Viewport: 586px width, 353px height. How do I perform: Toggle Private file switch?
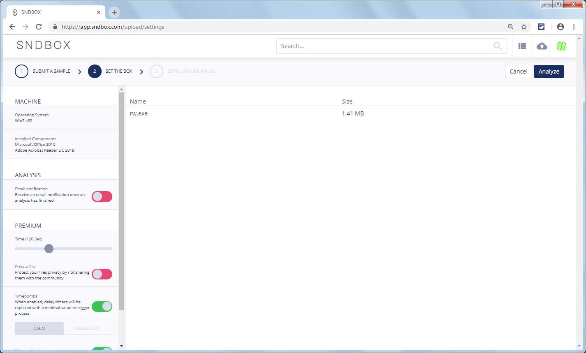102,274
